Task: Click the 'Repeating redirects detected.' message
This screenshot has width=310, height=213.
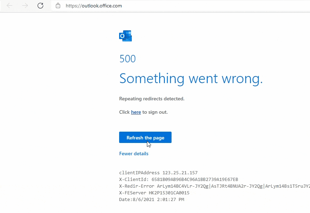Action: click(x=151, y=99)
